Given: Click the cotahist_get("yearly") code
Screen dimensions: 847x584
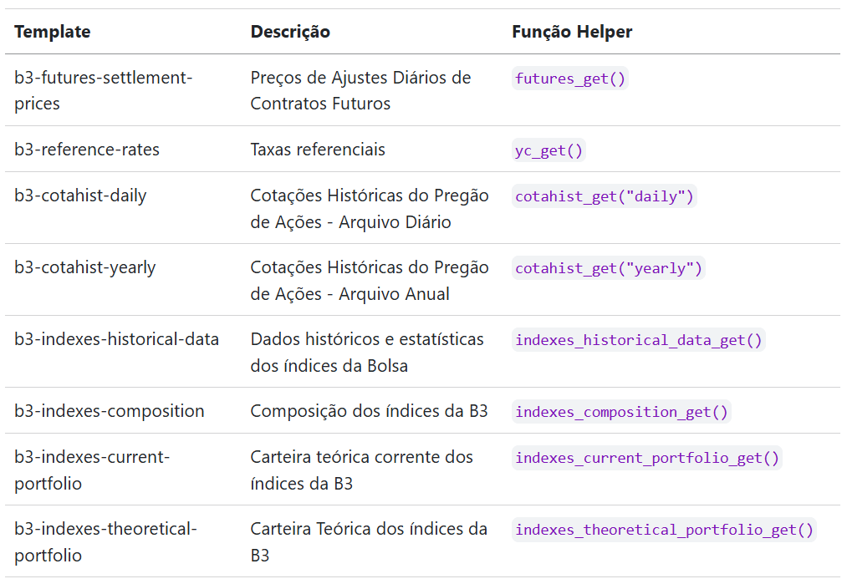Looking at the screenshot, I should (609, 268).
